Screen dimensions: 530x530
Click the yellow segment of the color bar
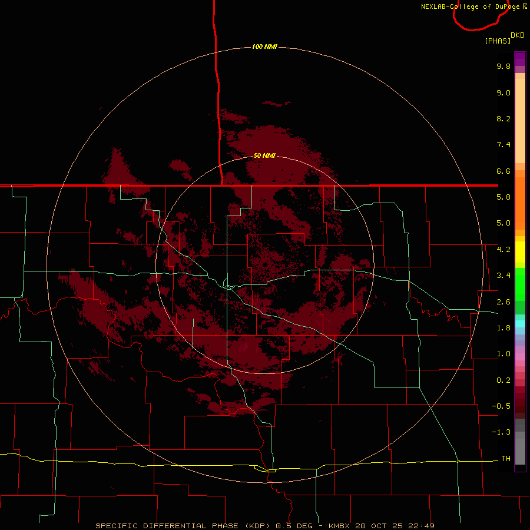click(520, 252)
